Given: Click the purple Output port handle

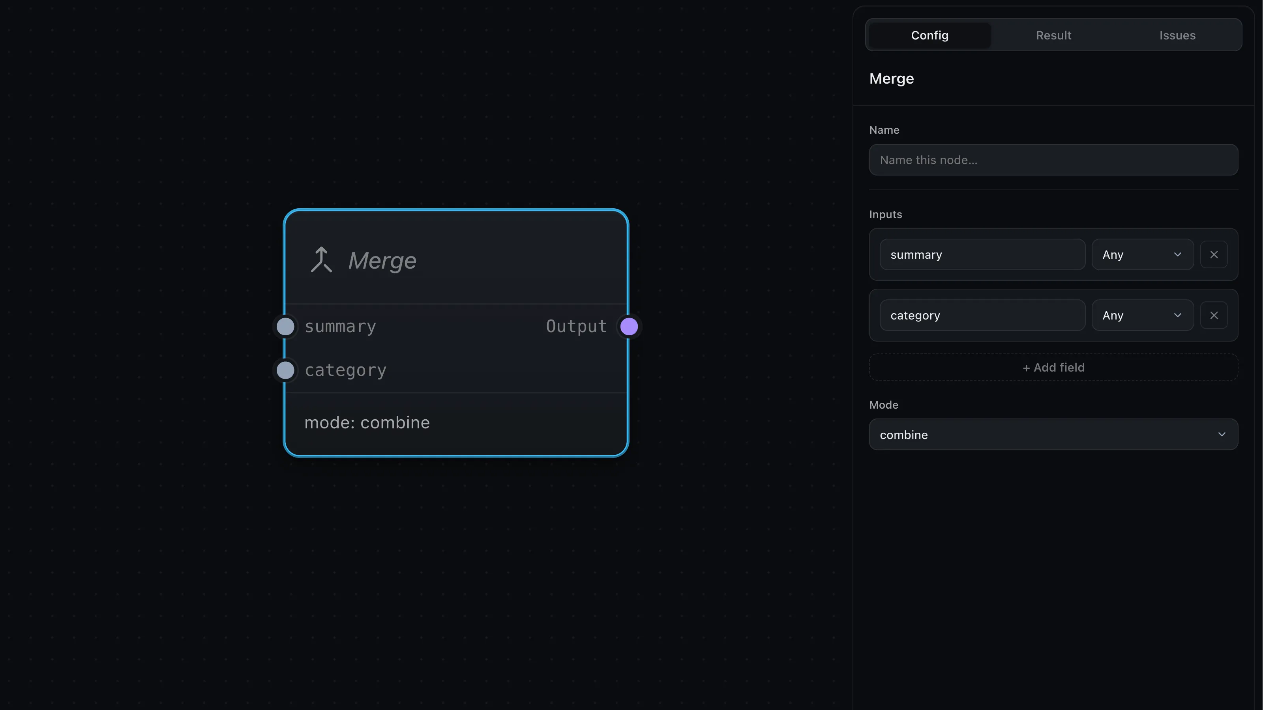Looking at the screenshot, I should (629, 326).
